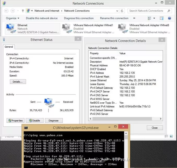Screen dimensions: 177x168
Task: Select VMware Network Adapter VMnet1 icon
Action: pos(67,28)
